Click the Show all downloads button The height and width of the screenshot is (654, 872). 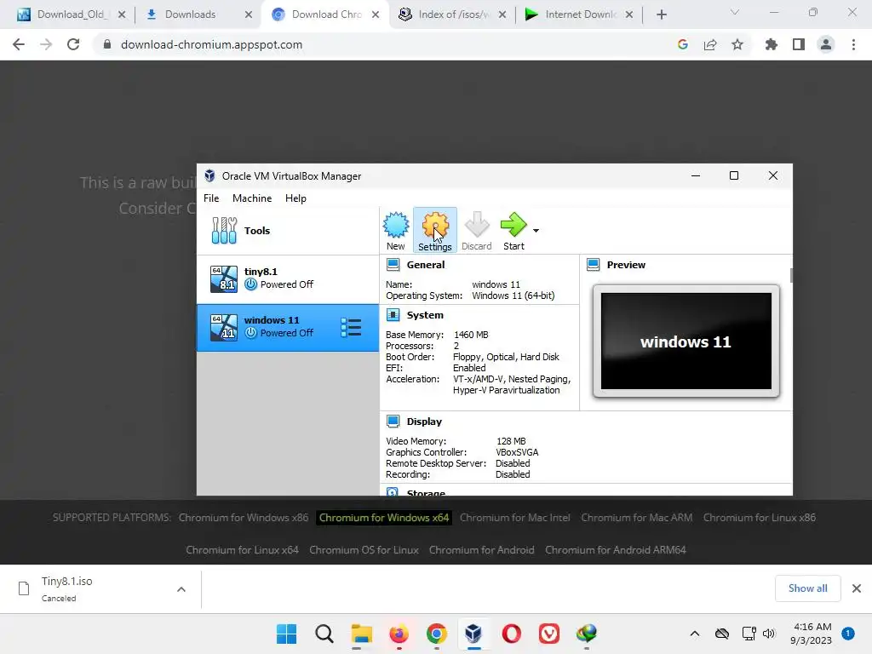(x=807, y=588)
